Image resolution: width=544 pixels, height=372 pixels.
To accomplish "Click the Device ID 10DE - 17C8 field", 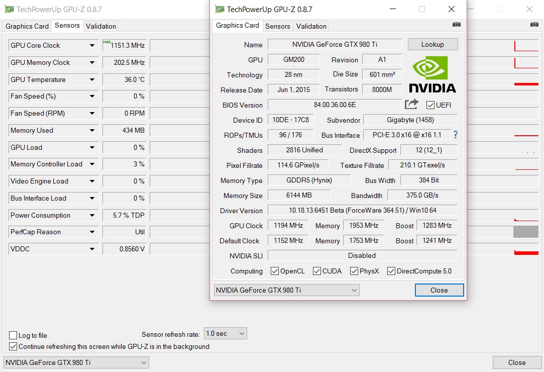I will coord(290,120).
